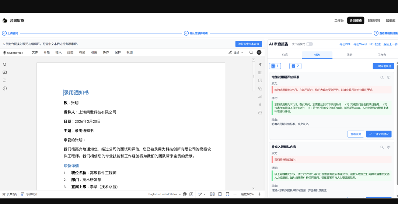398x204 pixels.
Task: Go to 智能问答 in top navigation
Action: (x=374, y=21)
